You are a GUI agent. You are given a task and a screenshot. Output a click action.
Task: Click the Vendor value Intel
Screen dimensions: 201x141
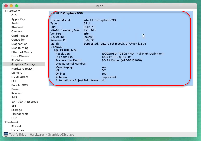(87, 34)
